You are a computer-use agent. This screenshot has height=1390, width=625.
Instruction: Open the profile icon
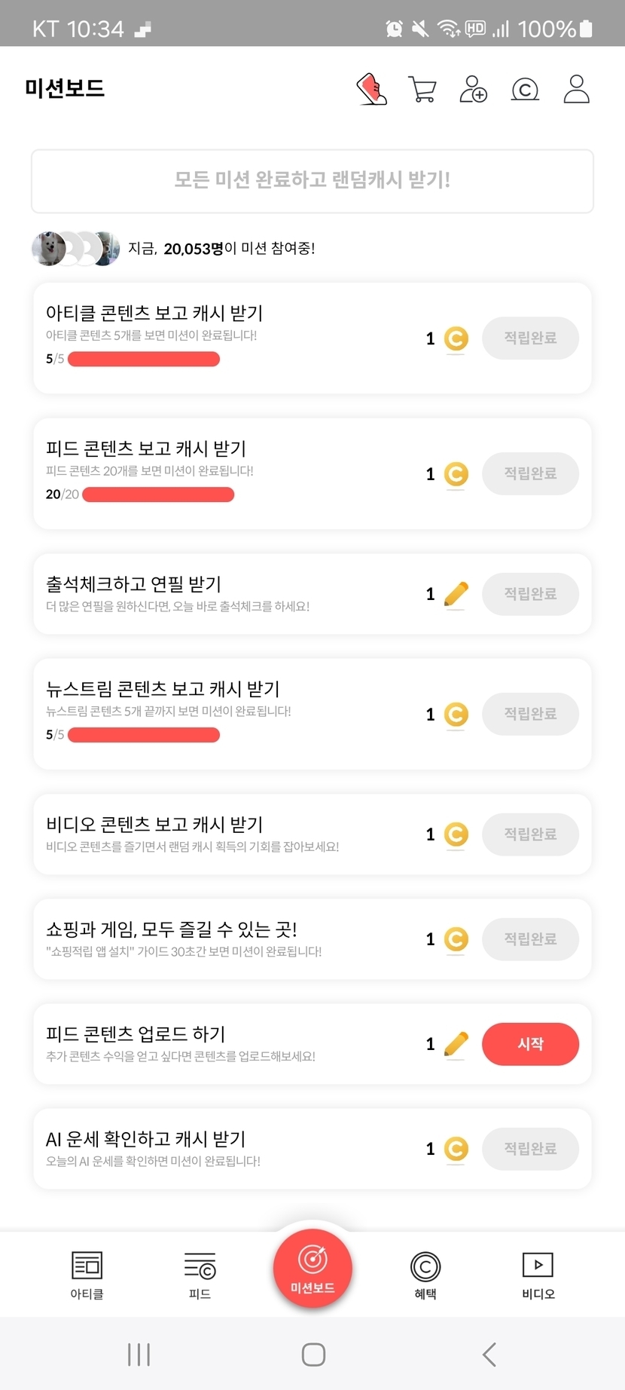click(576, 89)
